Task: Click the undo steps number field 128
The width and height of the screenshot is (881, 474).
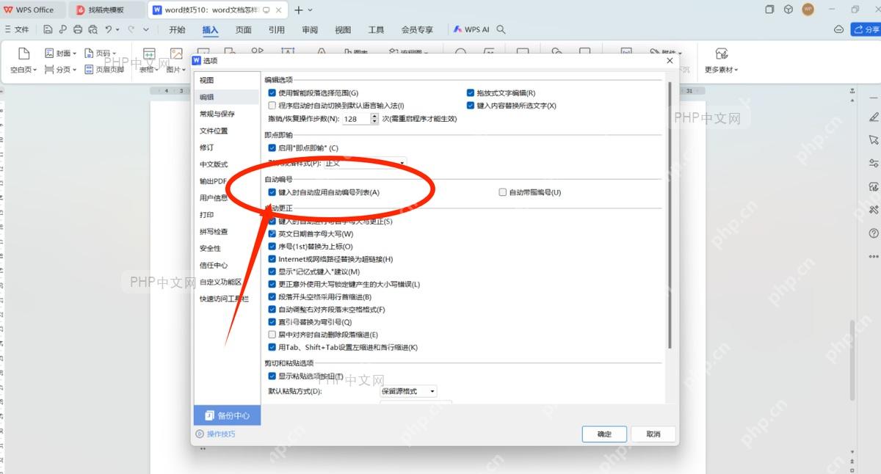Action: pos(356,119)
